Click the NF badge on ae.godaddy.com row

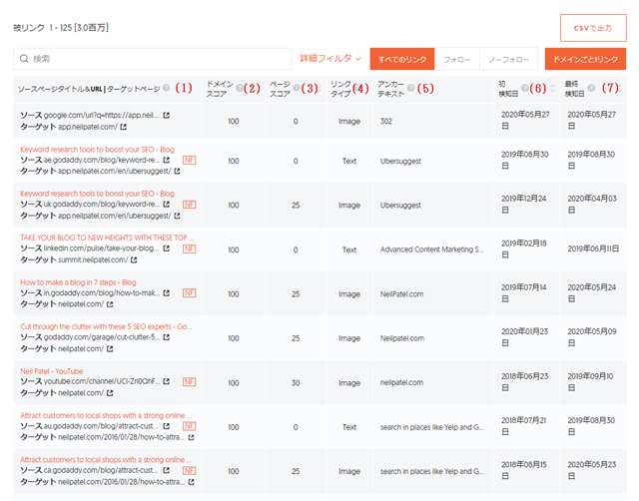(x=188, y=159)
